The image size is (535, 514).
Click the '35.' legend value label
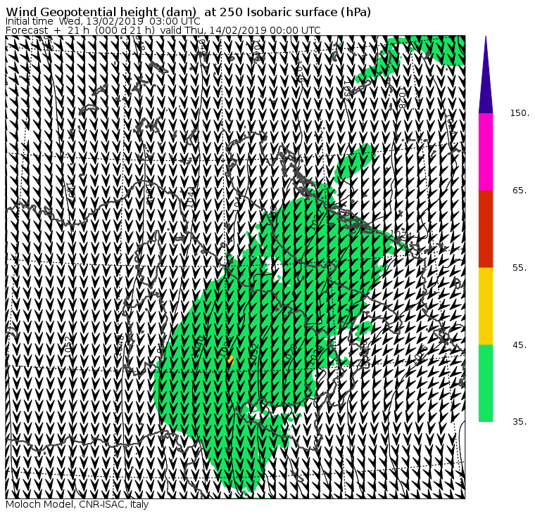[520, 422]
